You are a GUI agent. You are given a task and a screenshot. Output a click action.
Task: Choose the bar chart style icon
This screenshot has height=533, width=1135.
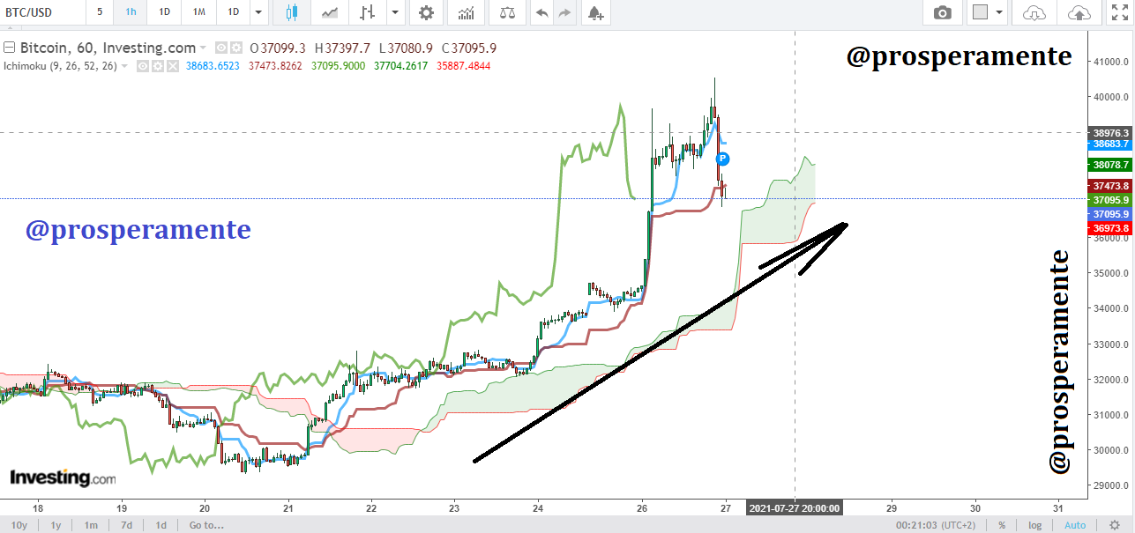click(x=368, y=12)
